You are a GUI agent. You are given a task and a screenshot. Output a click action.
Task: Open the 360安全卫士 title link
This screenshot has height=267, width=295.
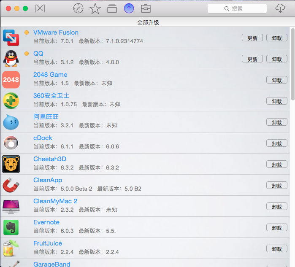tap(51, 95)
